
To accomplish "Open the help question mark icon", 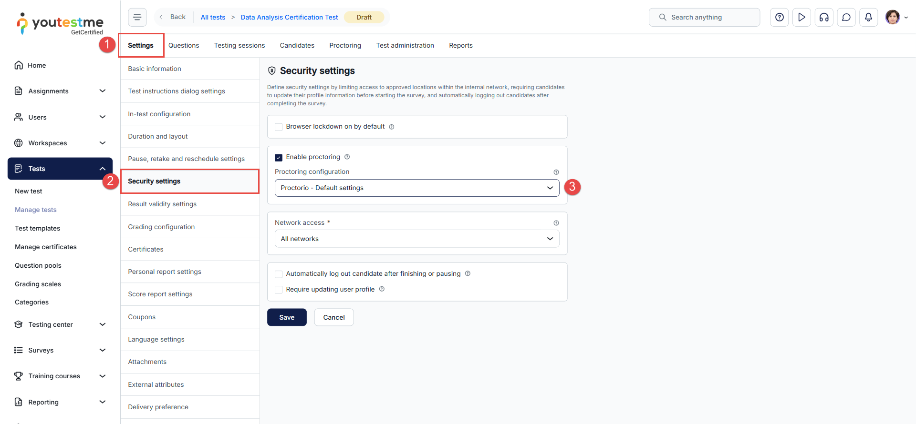I will tap(779, 17).
